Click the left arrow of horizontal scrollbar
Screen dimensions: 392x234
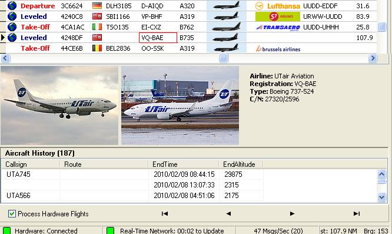pos(5,58)
